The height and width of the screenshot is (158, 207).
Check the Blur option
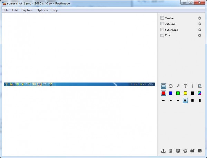click(x=162, y=35)
